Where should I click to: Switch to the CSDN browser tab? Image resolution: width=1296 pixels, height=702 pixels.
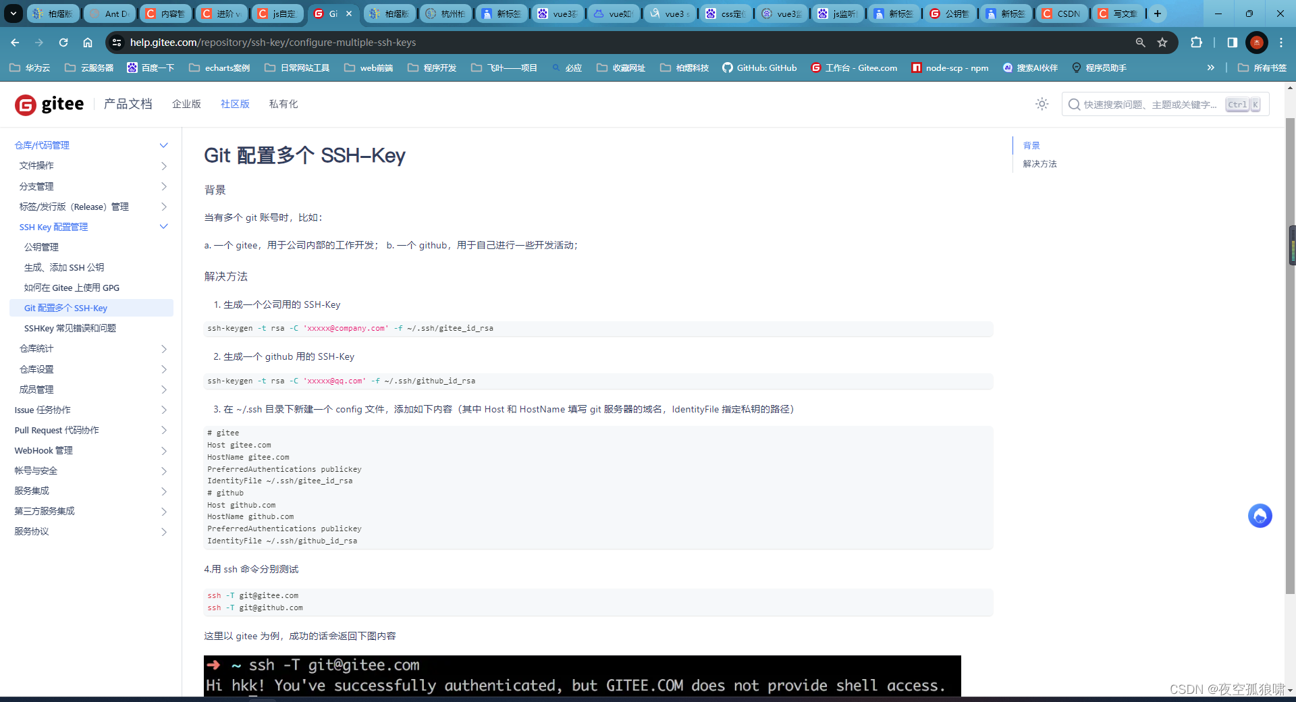coord(1062,13)
